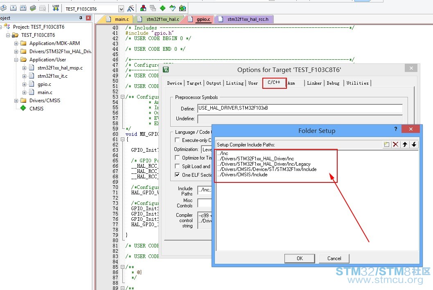Enable the Execute-only Code checkbox
This screenshot has height=290, width=433.
pos(177,140)
